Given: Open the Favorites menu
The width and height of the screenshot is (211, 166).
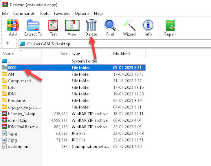Looking at the screenshot, I should (x=62, y=14).
